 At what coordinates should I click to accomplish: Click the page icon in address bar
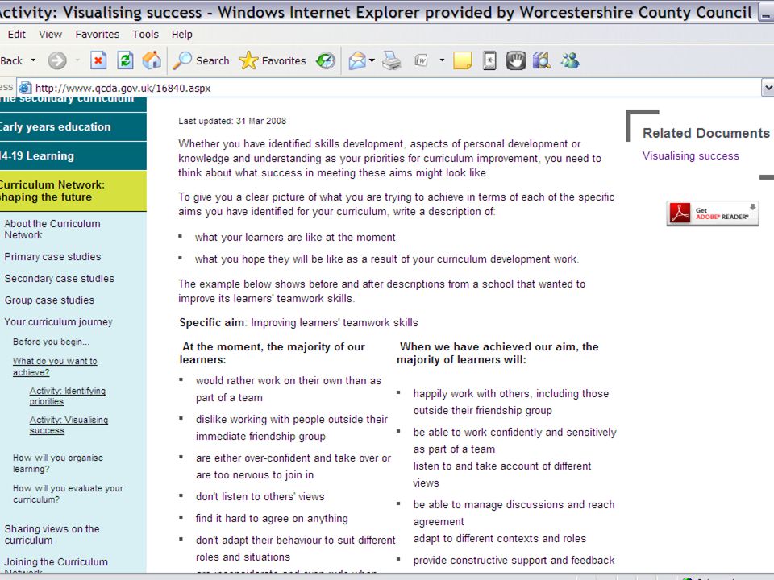(25, 88)
